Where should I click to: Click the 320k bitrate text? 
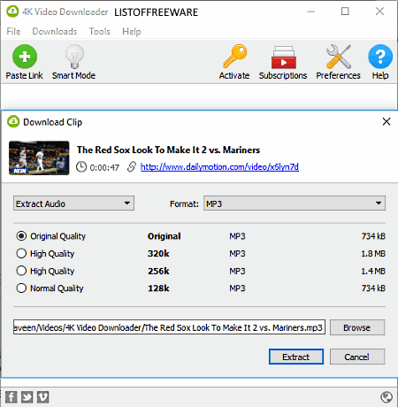pyautogui.click(x=158, y=254)
